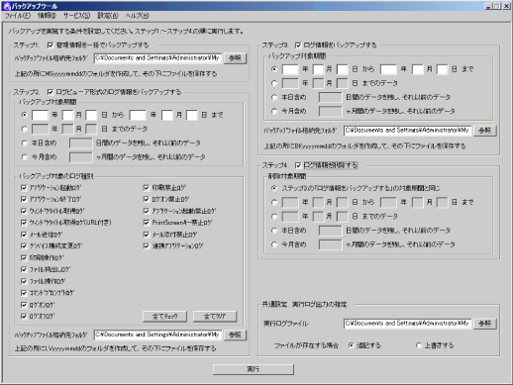Image resolution: width=513 pixels, height=385 pixels.
Task: Toggle Step 1 管理情報を一括でバックアップする checkbox
Action: (51, 46)
